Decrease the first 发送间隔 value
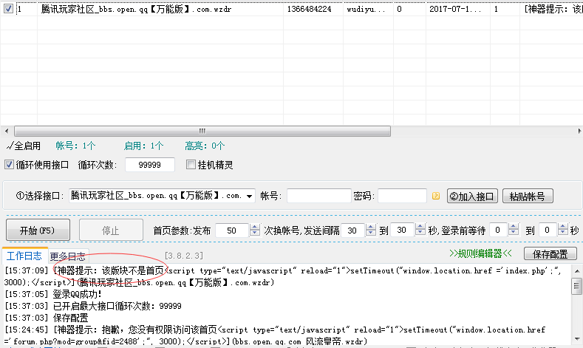The image size is (583, 348). coord(371,234)
